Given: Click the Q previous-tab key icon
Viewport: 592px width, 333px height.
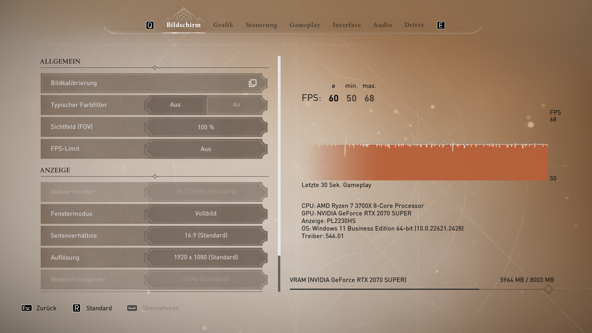Looking at the screenshot, I should [x=150, y=25].
